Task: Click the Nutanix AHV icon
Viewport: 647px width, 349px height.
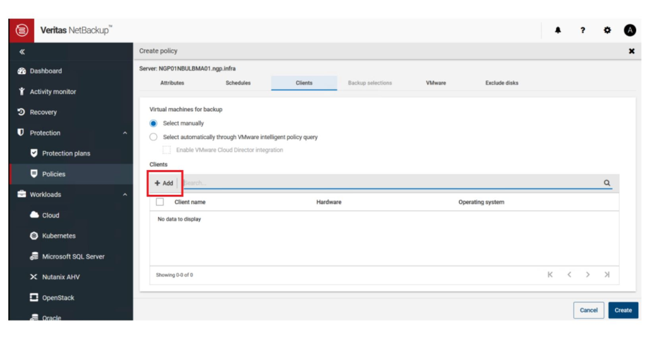Action: click(34, 277)
